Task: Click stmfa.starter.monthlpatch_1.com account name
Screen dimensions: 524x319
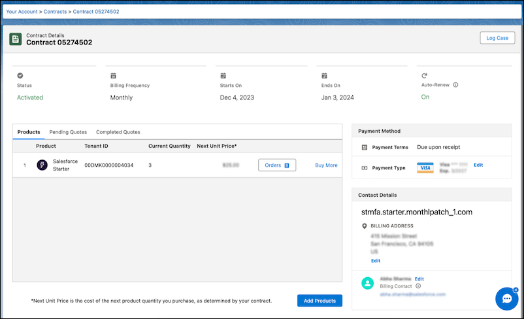Action: tap(417, 212)
